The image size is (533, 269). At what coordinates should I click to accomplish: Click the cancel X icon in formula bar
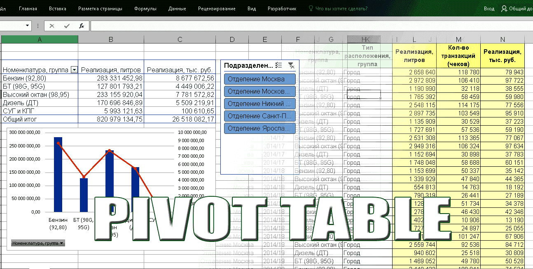pyautogui.click(x=52, y=26)
